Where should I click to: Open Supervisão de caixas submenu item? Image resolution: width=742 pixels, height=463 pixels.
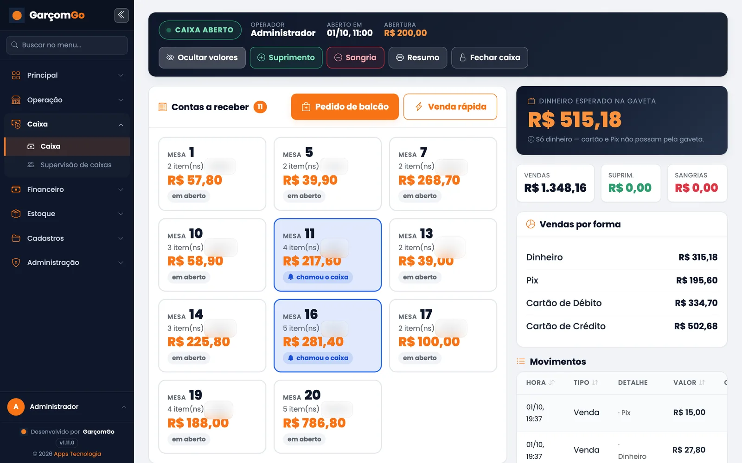tap(67, 165)
